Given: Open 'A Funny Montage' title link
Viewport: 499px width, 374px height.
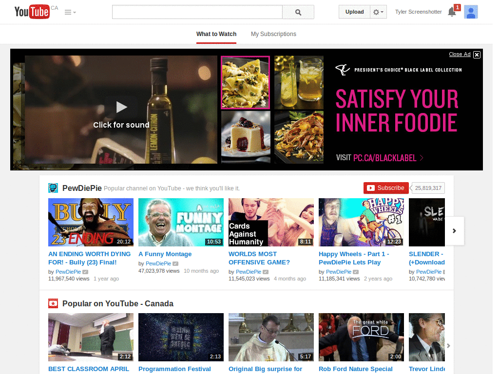Looking at the screenshot, I should click(x=165, y=254).
